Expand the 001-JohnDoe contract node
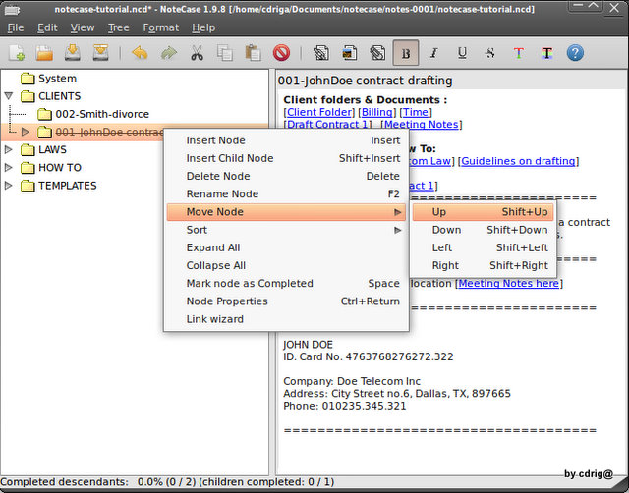Viewport: 629px width, 493px height. [26, 132]
